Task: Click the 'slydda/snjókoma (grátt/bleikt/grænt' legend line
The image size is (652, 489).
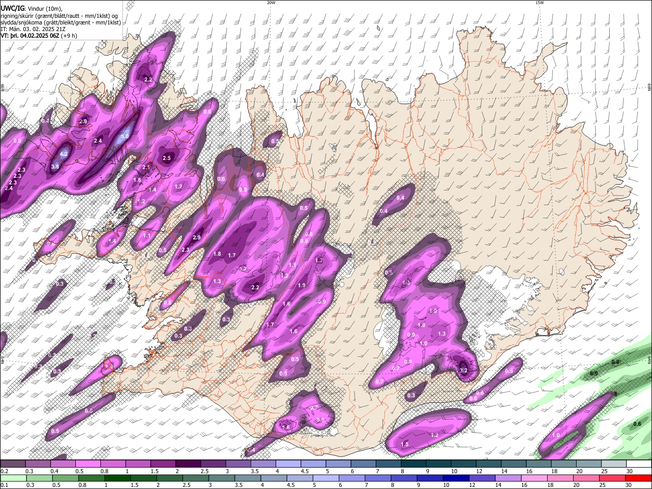Action: 61,22
